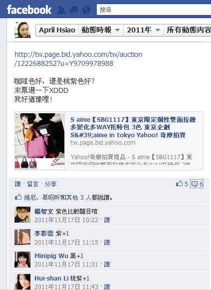Click 分享 to share the post
211x290 pixels.
[x=50, y=184]
